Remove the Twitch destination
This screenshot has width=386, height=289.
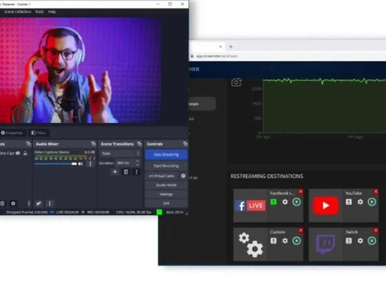pos(376,230)
